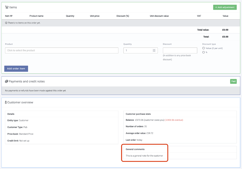The width and height of the screenshot is (242, 169).
Task: Click the Customer Type: Pub line
Action: coord(17,127)
